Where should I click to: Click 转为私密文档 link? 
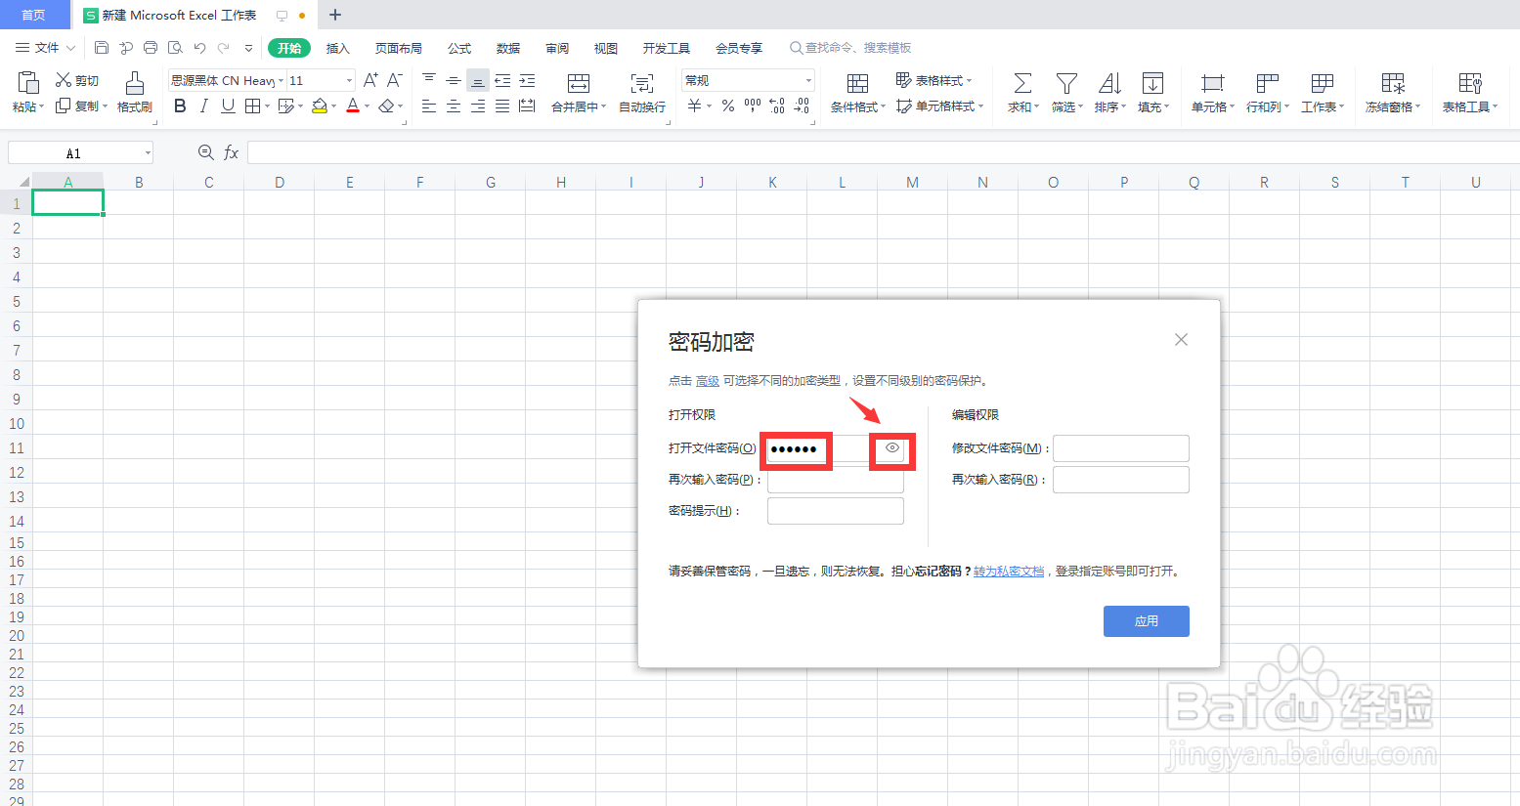[1009, 572]
